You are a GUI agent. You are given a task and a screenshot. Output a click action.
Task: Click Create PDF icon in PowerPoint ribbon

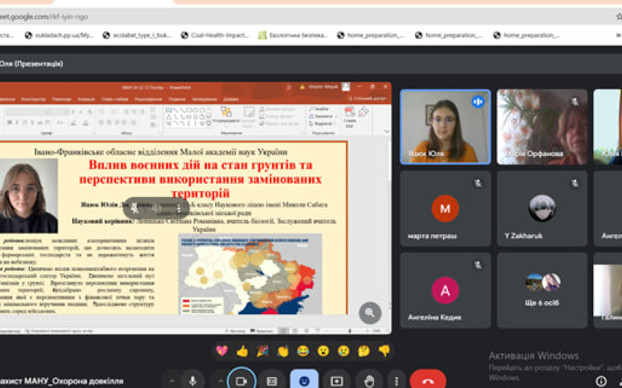tap(349, 117)
